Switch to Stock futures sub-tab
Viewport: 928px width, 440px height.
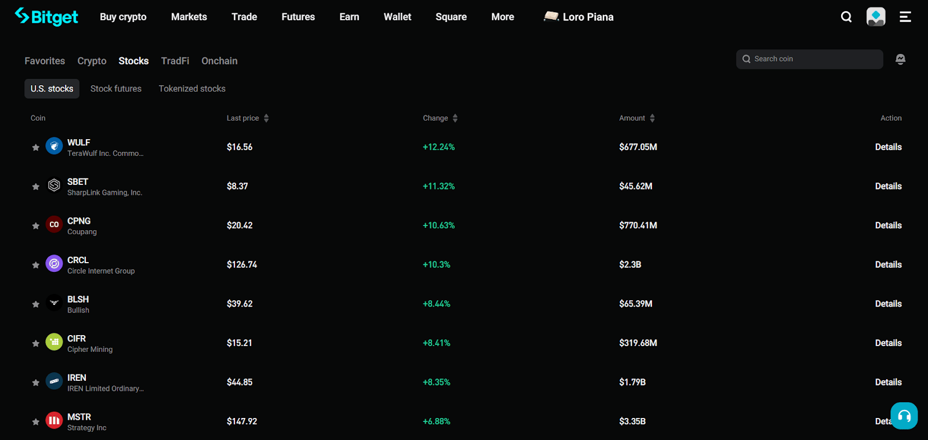point(116,89)
